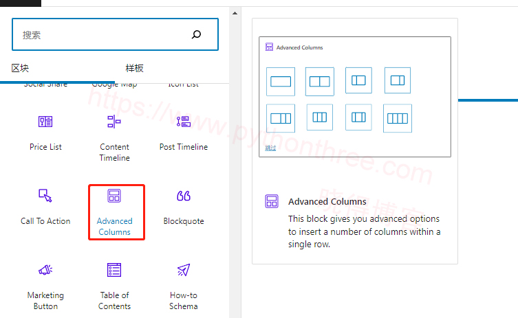Click the Advanced Columns description title

click(327, 201)
